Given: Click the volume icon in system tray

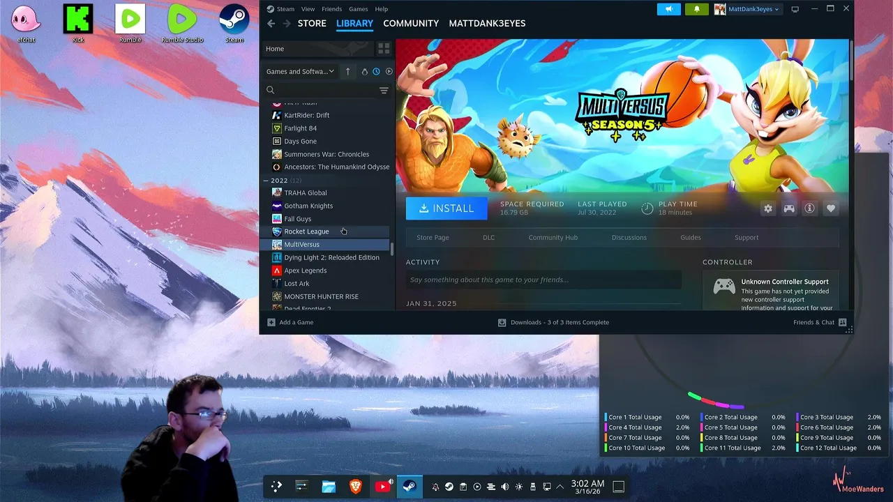Looking at the screenshot, I should point(505,487).
